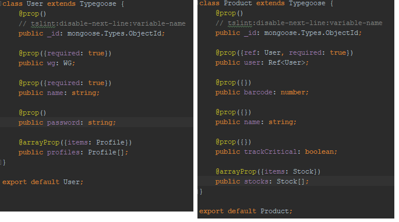Viewport: 399px width, 222px height.
Task: Click the tslint comment in the User class
Action: [x=102, y=23]
